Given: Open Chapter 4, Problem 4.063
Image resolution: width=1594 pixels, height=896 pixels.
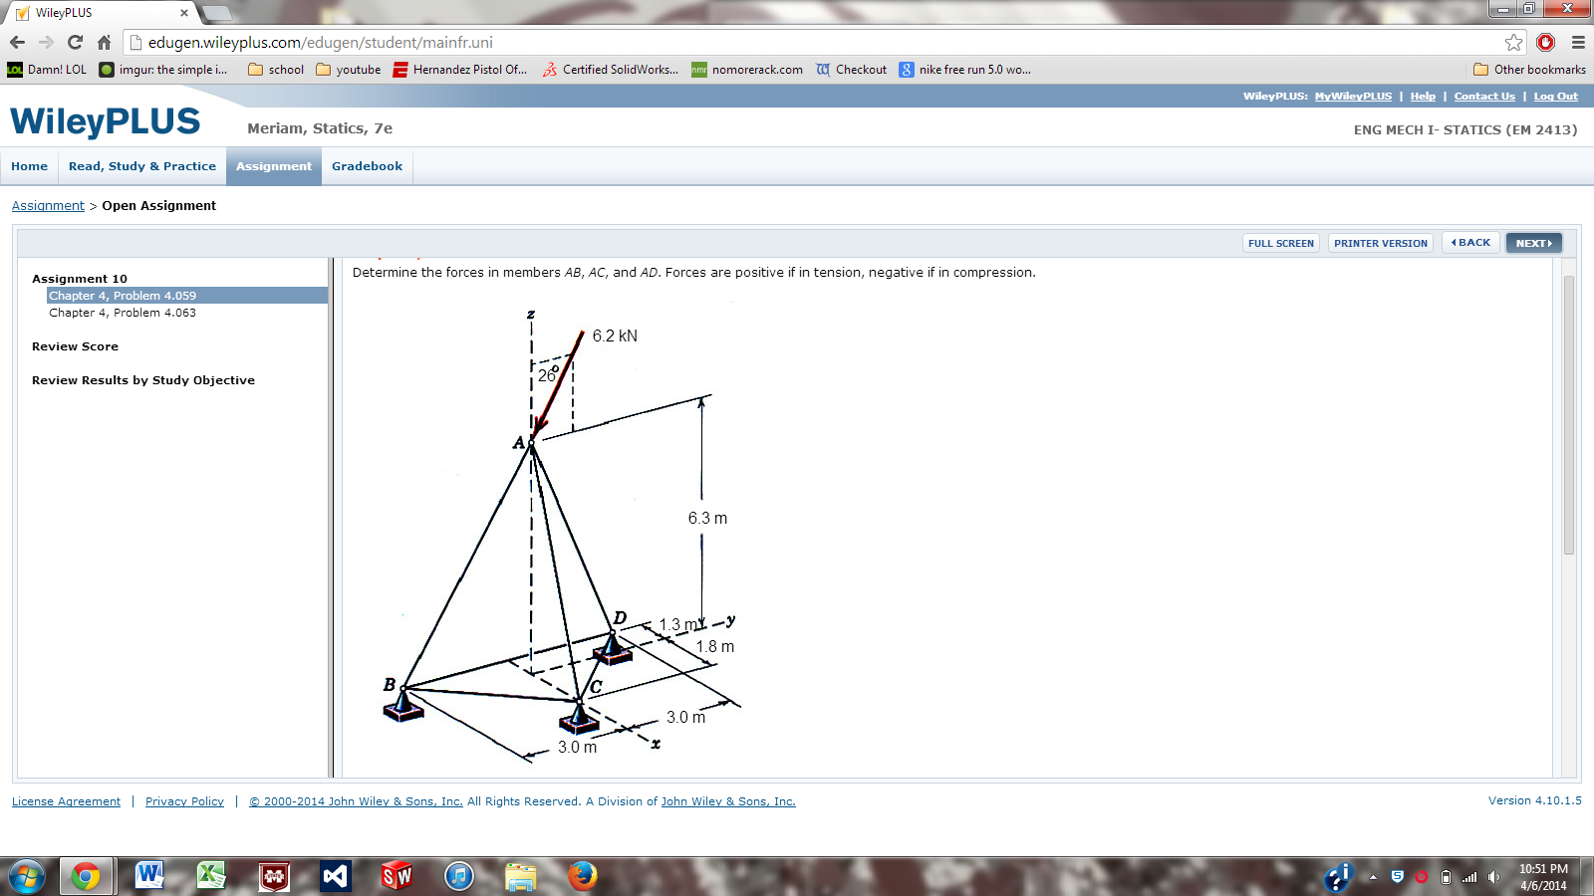Looking at the screenshot, I should [x=123, y=312].
